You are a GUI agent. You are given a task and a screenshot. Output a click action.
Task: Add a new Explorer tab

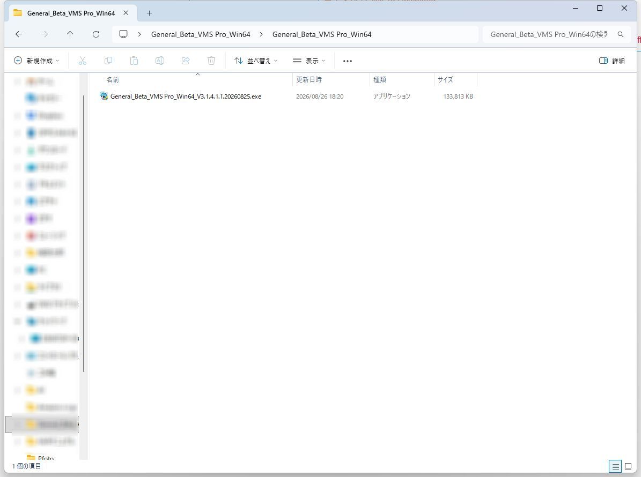click(x=149, y=13)
